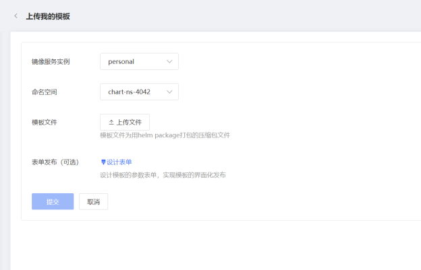Select the 镜像服务实例 field label

click(x=51, y=61)
